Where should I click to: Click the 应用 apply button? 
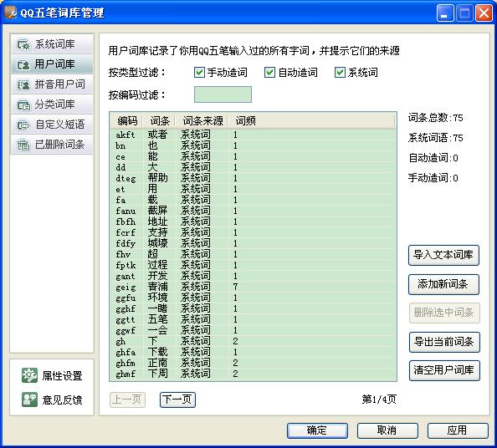[x=458, y=430]
